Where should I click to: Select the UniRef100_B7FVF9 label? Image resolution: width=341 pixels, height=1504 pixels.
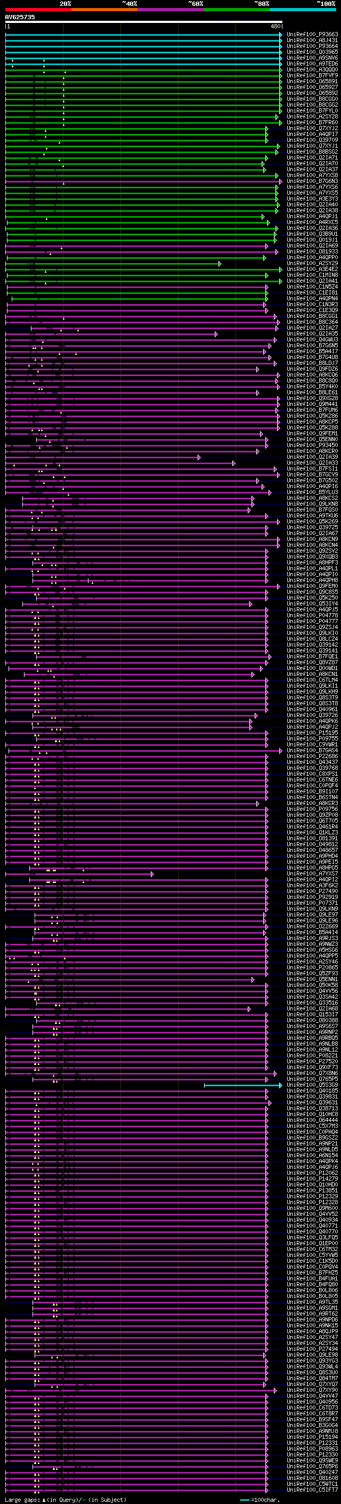coord(312,75)
